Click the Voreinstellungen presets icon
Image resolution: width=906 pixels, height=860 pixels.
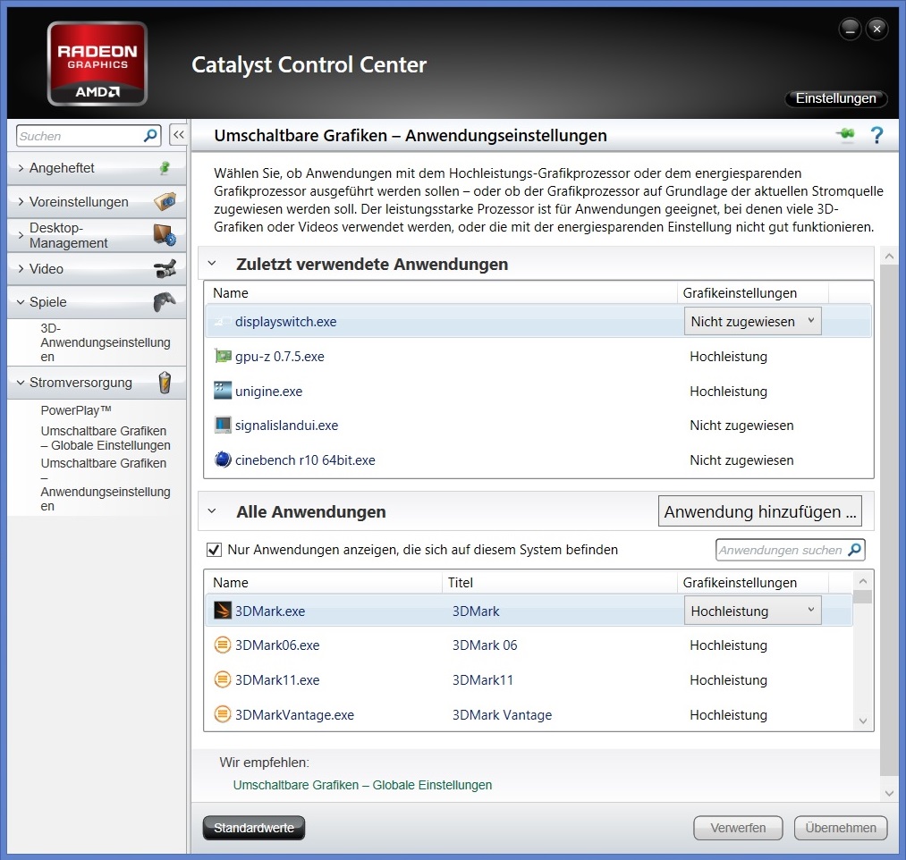(165, 201)
